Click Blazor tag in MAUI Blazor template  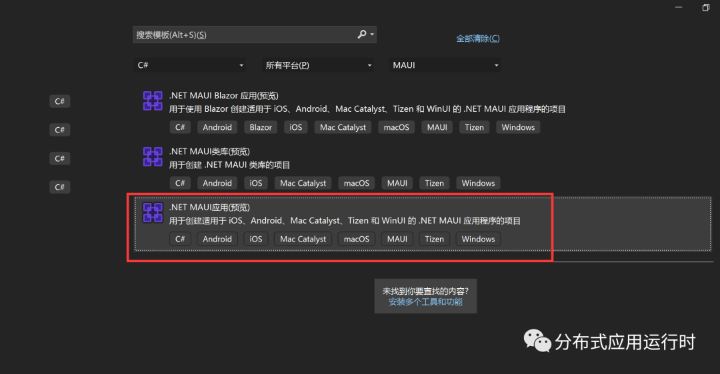pyautogui.click(x=261, y=127)
